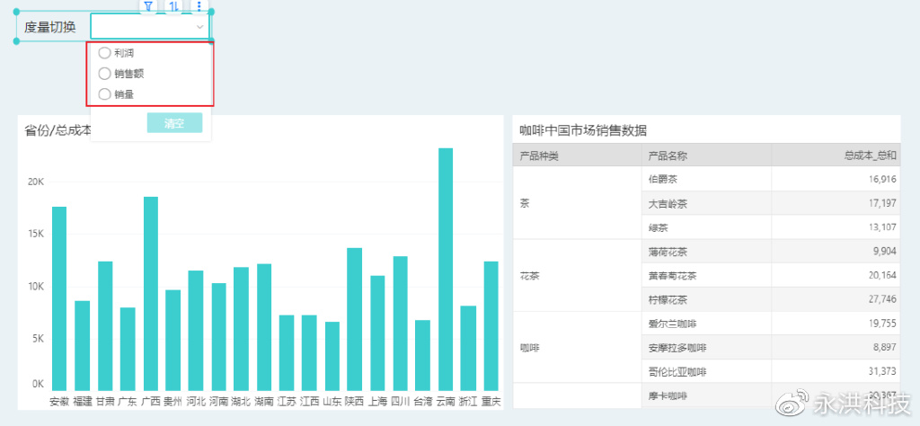Image resolution: width=920 pixels, height=426 pixels.
Task: Click the 度量切换 label
Action: (x=50, y=27)
